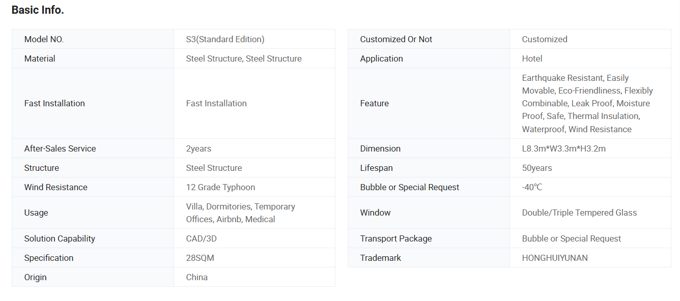Select the 2years After-Sales Service value

point(199,148)
